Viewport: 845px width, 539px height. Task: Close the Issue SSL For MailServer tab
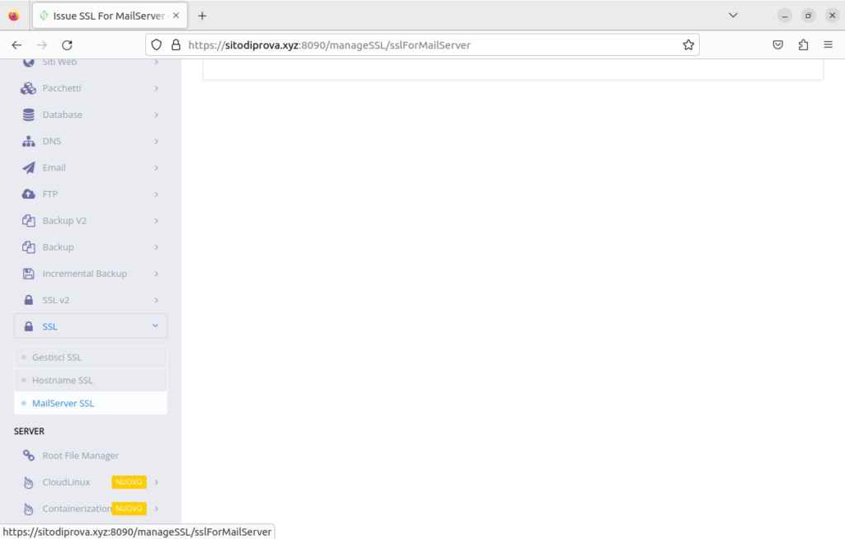point(177,16)
